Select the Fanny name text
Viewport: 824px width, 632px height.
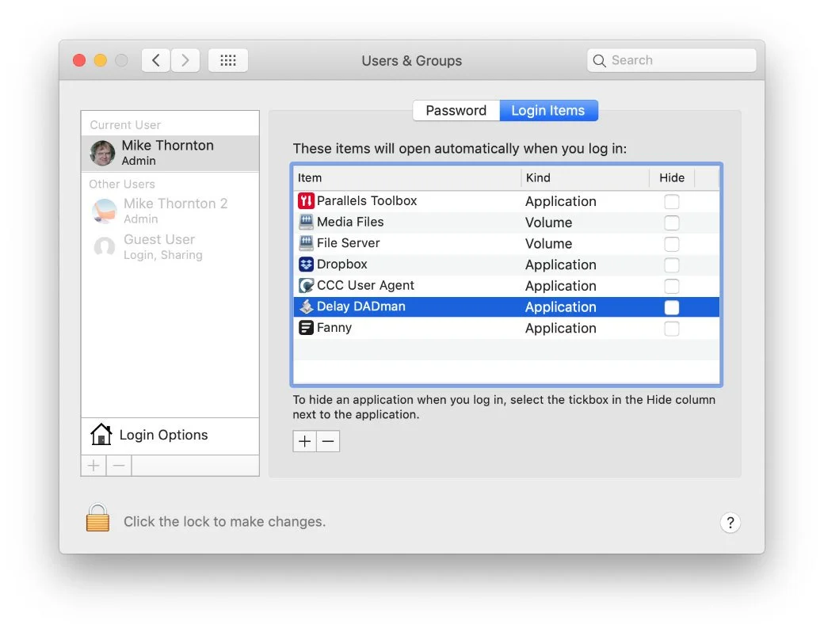click(334, 328)
